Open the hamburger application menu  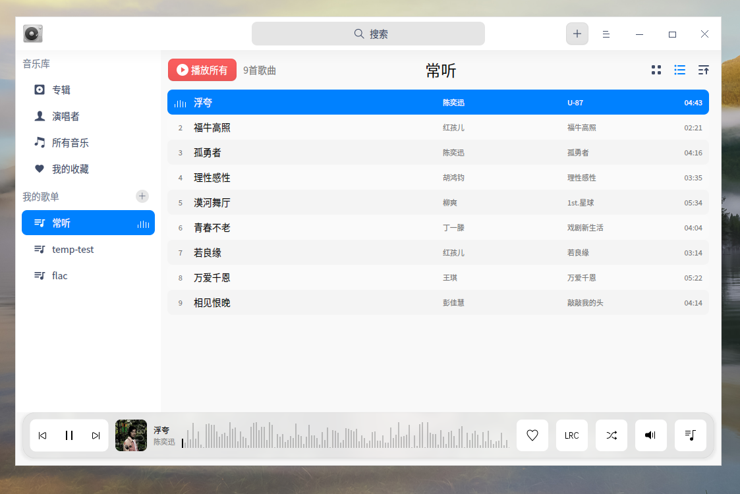click(x=606, y=34)
